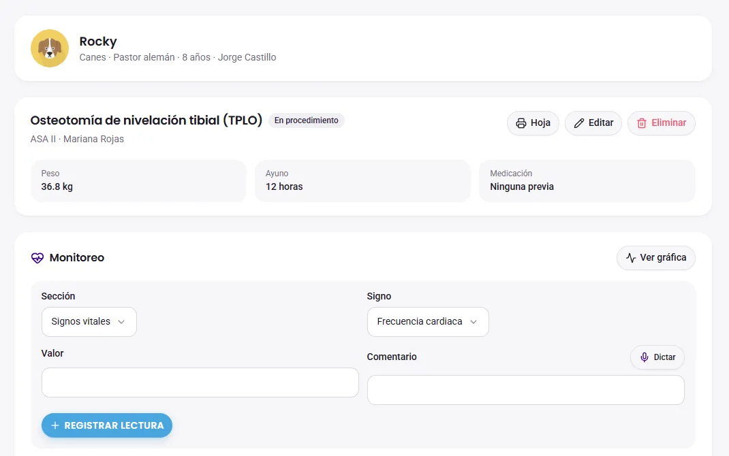Click the trash icon on Eliminar
Screen dimensions: 729x456
pos(642,123)
